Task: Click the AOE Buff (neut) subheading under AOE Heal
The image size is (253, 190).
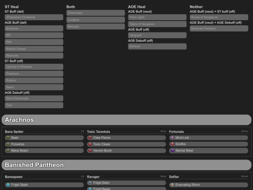Action: point(140,12)
